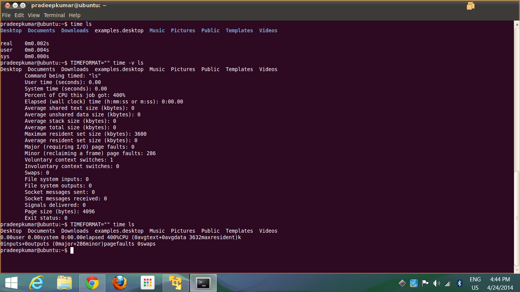Click the orange clipboard icon at top right
520x292 pixels.
(471, 6)
